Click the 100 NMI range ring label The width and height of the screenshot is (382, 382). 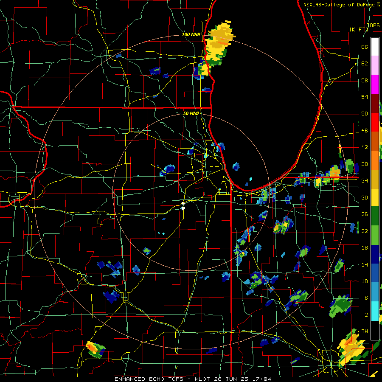point(191,34)
